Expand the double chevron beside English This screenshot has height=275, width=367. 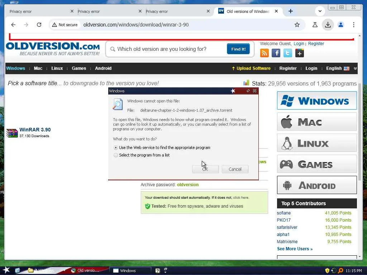point(355,68)
